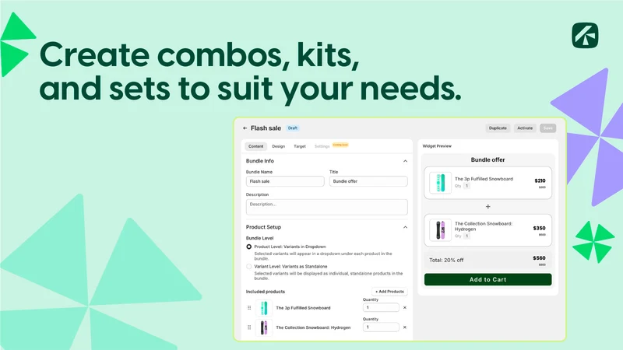This screenshot has width=623, height=350.
Task: Click the Draft status badge
Action: point(293,128)
